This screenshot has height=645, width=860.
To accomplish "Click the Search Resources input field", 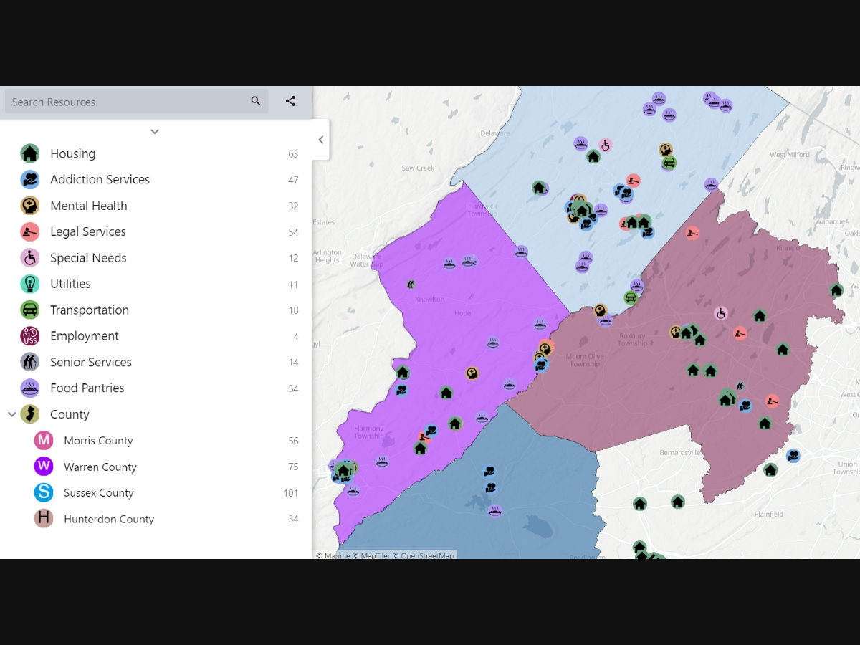I will [x=129, y=102].
